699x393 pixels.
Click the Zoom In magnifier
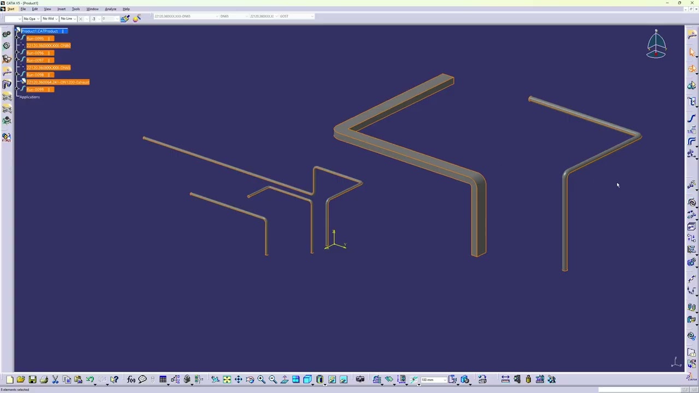point(261,379)
